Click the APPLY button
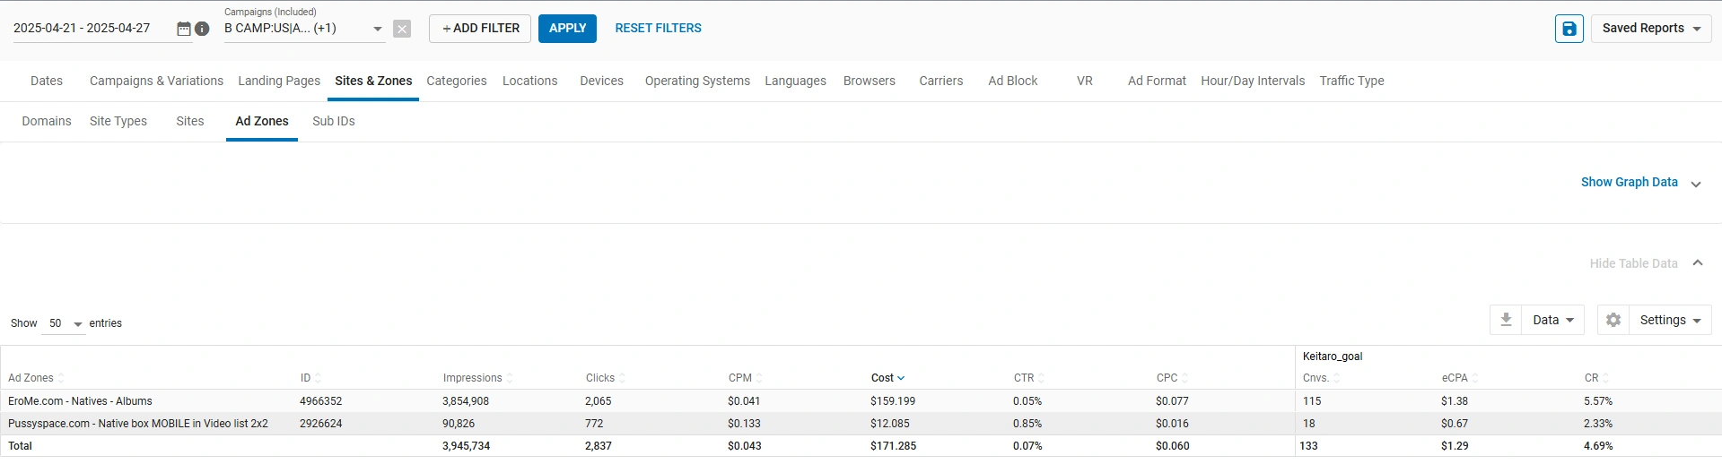Image resolution: width=1722 pixels, height=464 pixels. tap(567, 29)
